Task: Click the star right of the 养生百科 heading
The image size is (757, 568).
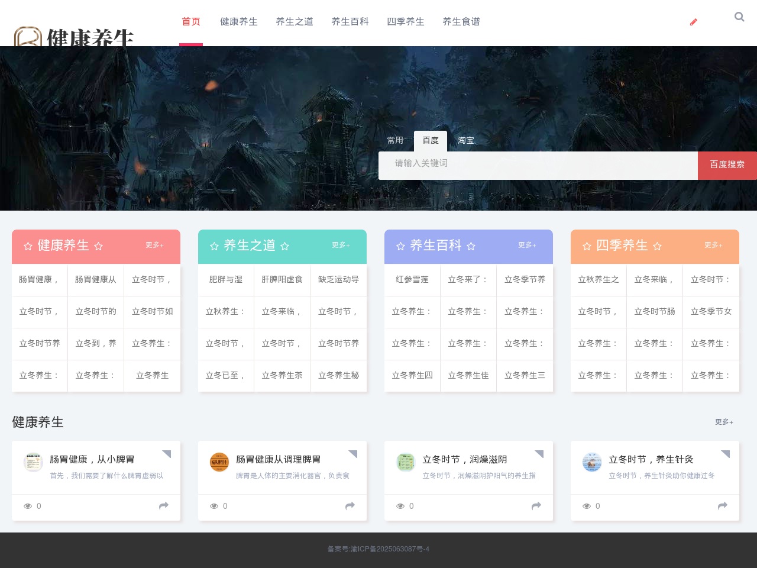Action: tap(471, 246)
